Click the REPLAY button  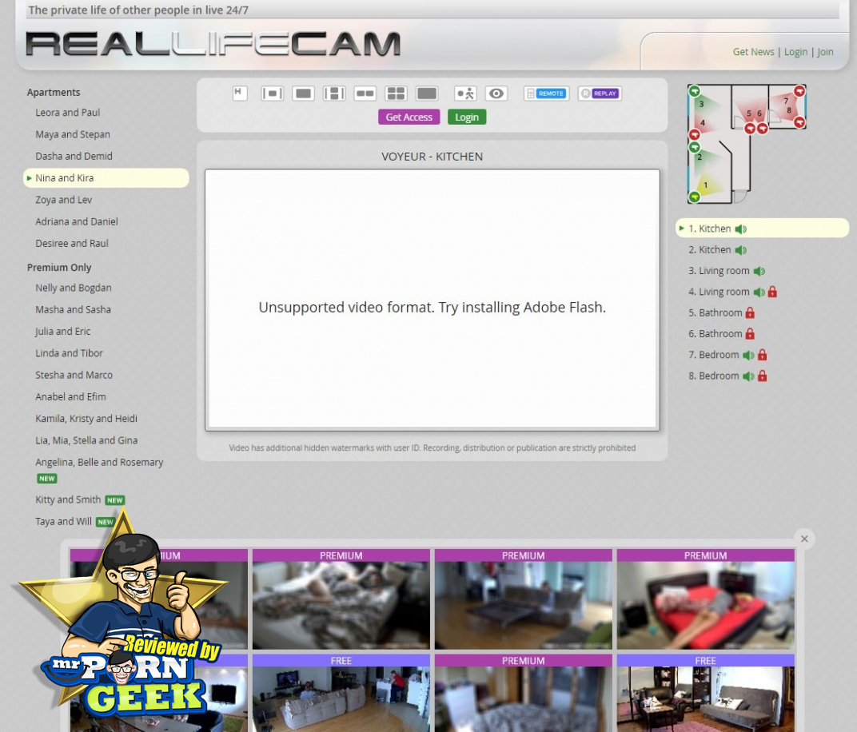coord(600,93)
